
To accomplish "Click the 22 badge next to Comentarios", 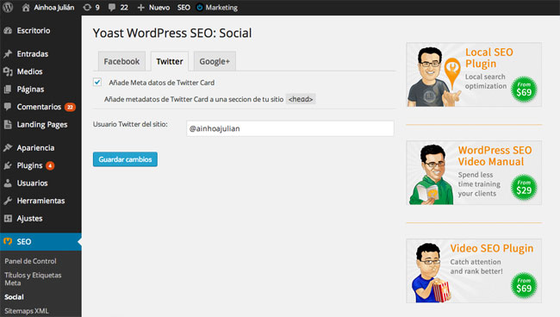I will pyautogui.click(x=70, y=107).
